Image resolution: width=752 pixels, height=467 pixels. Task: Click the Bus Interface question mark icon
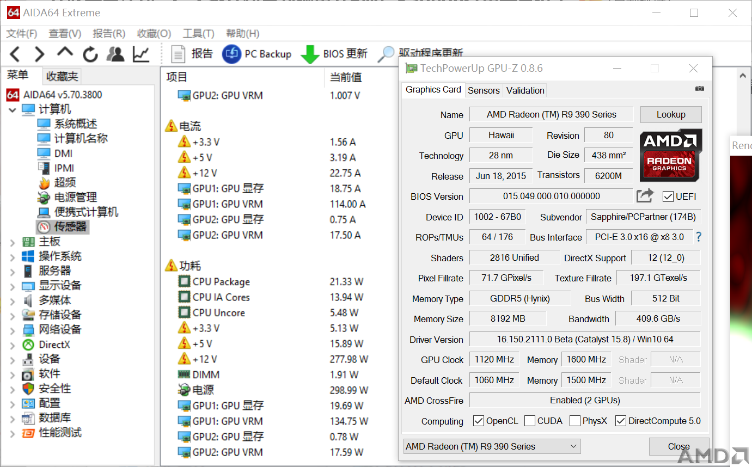699,237
